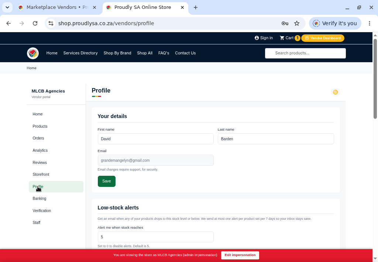
Task: Click the Proudly SA logo
Action: point(33,53)
